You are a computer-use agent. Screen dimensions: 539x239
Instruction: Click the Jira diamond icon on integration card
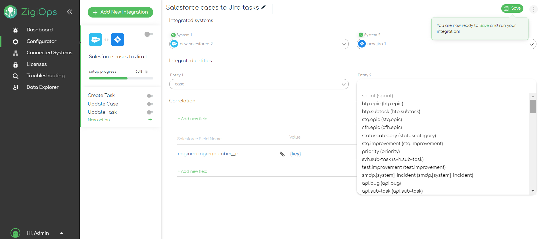pyautogui.click(x=118, y=40)
